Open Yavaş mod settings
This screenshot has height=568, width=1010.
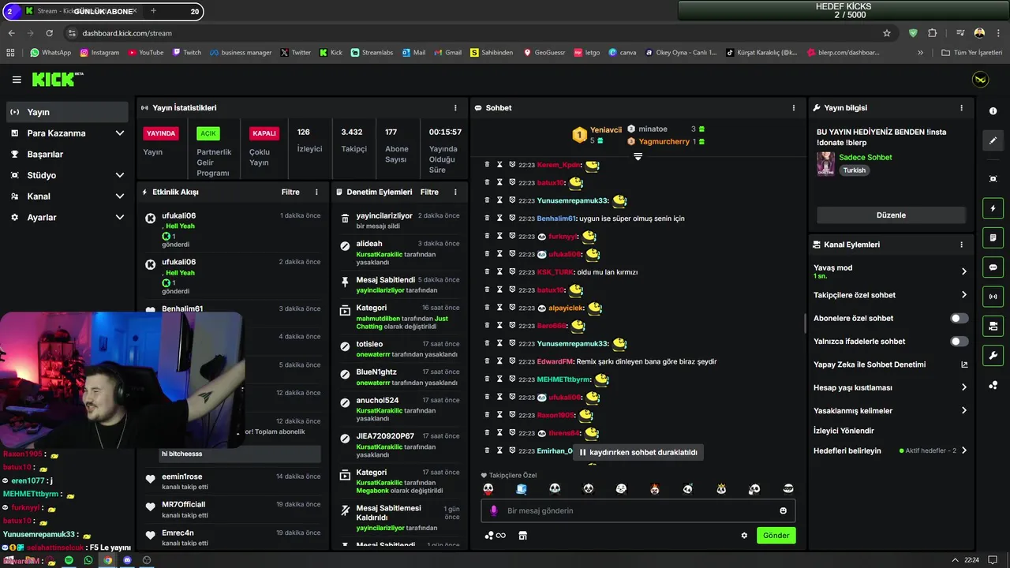(x=890, y=271)
